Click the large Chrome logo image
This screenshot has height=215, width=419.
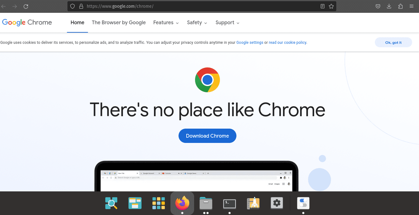[x=207, y=80]
